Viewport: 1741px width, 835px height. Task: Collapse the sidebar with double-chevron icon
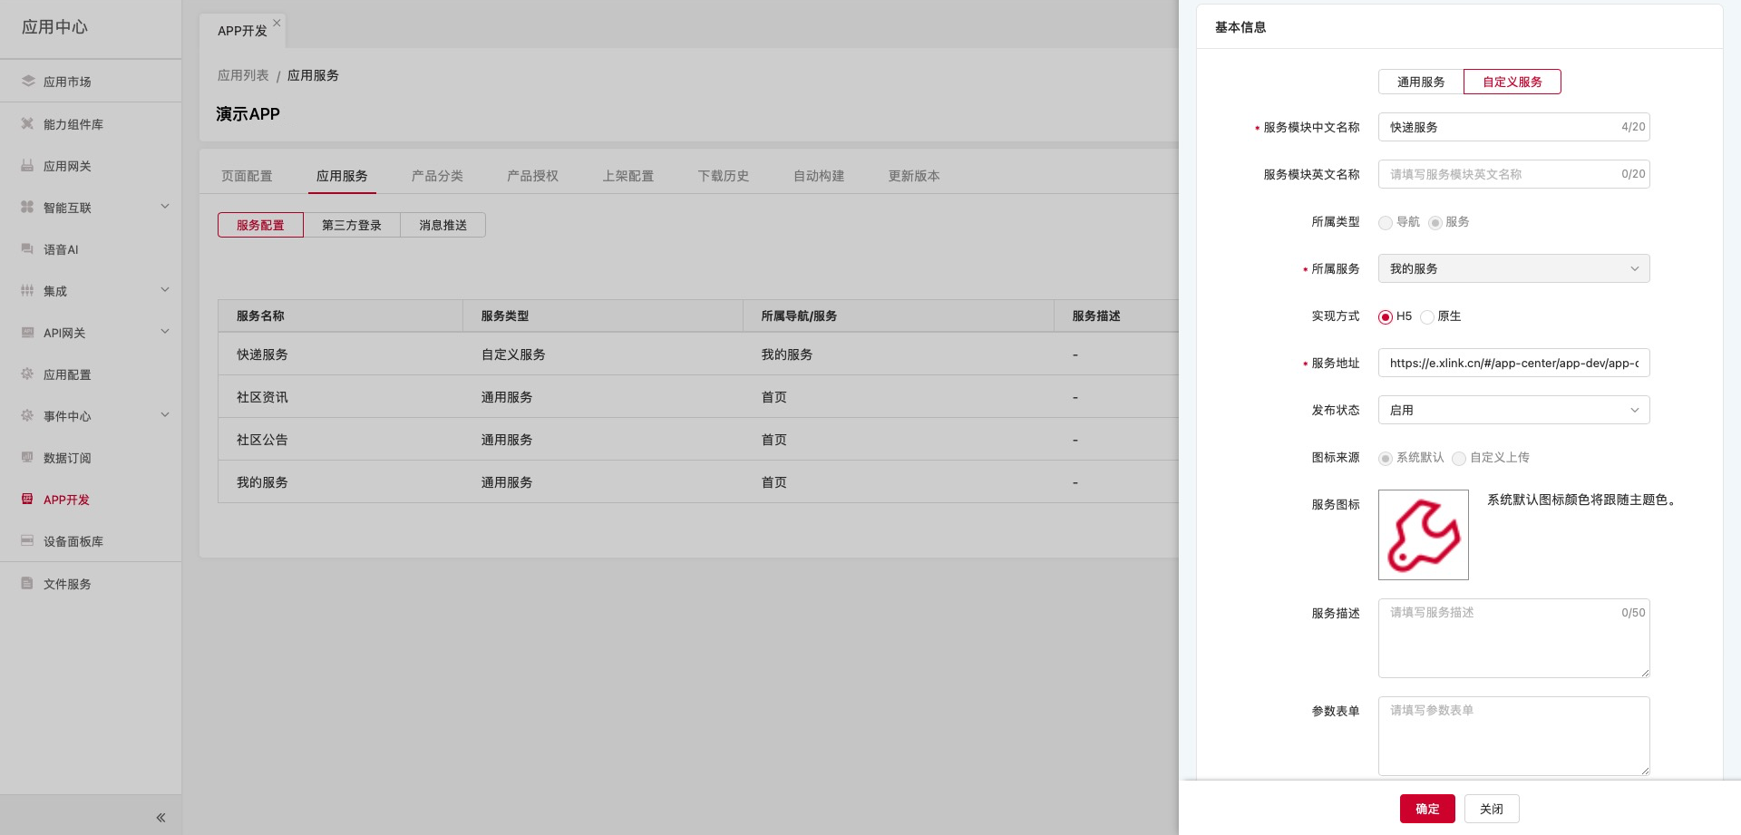pyautogui.click(x=160, y=818)
